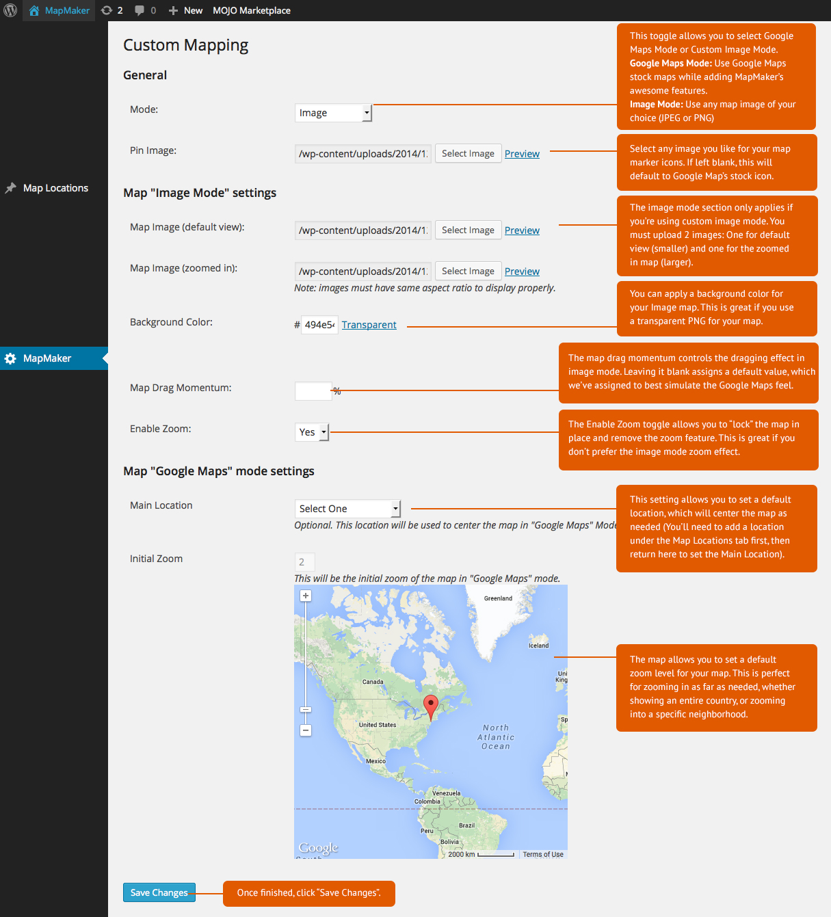This screenshot has width=831, height=917.
Task: Open Terms of Use on the map
Action: pos(543,854)
